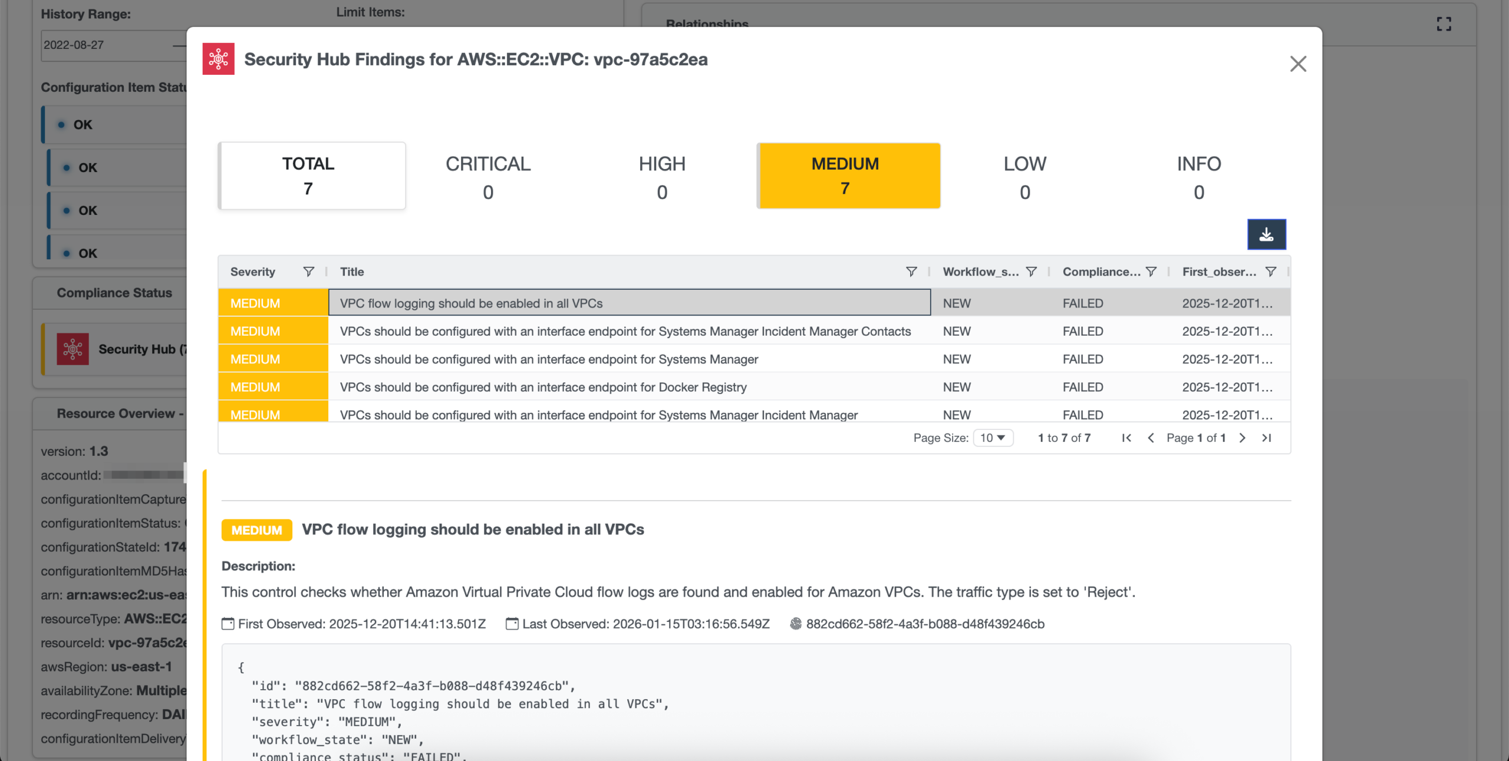Jump to the last page arrow
The width and height of the screenshot is (1509, 761).
click(1266, 438)
